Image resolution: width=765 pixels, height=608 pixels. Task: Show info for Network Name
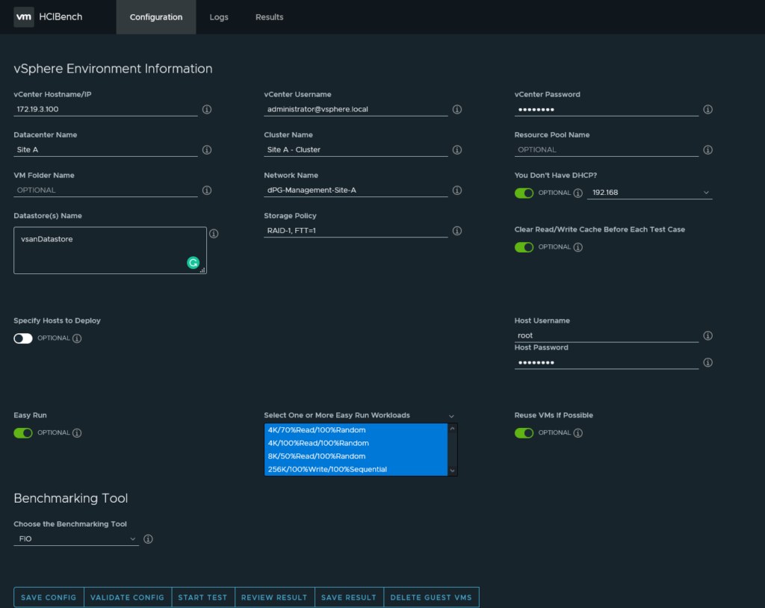click(x=457, y=190)
